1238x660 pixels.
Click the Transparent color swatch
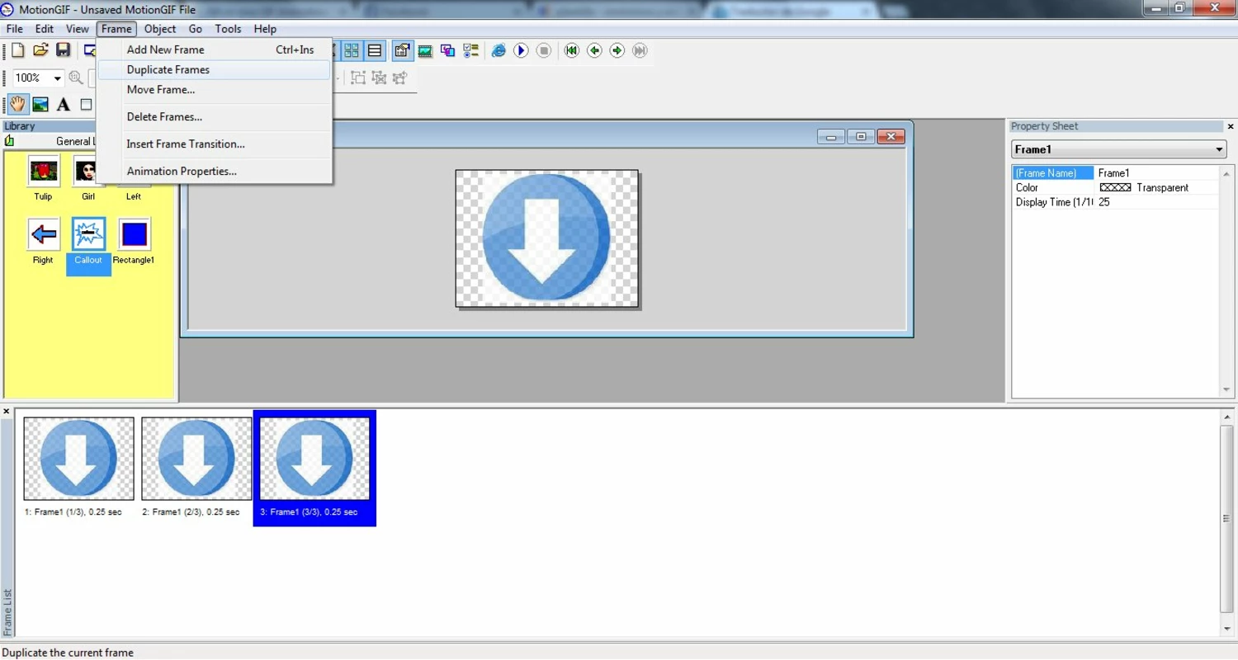(1116, 188)
